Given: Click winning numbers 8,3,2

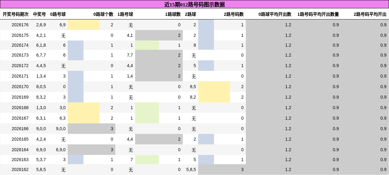Looking at the screenshot, I should tap(41, 97).
